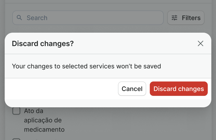Viewport: 216px width, 140px height.
Task: Open the Filters button
Action: click(186, 18)
